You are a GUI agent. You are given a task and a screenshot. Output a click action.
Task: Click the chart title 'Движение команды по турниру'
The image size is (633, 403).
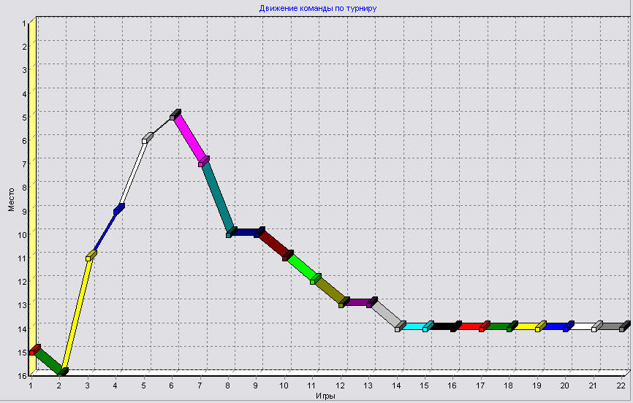[x=318, y=8]
